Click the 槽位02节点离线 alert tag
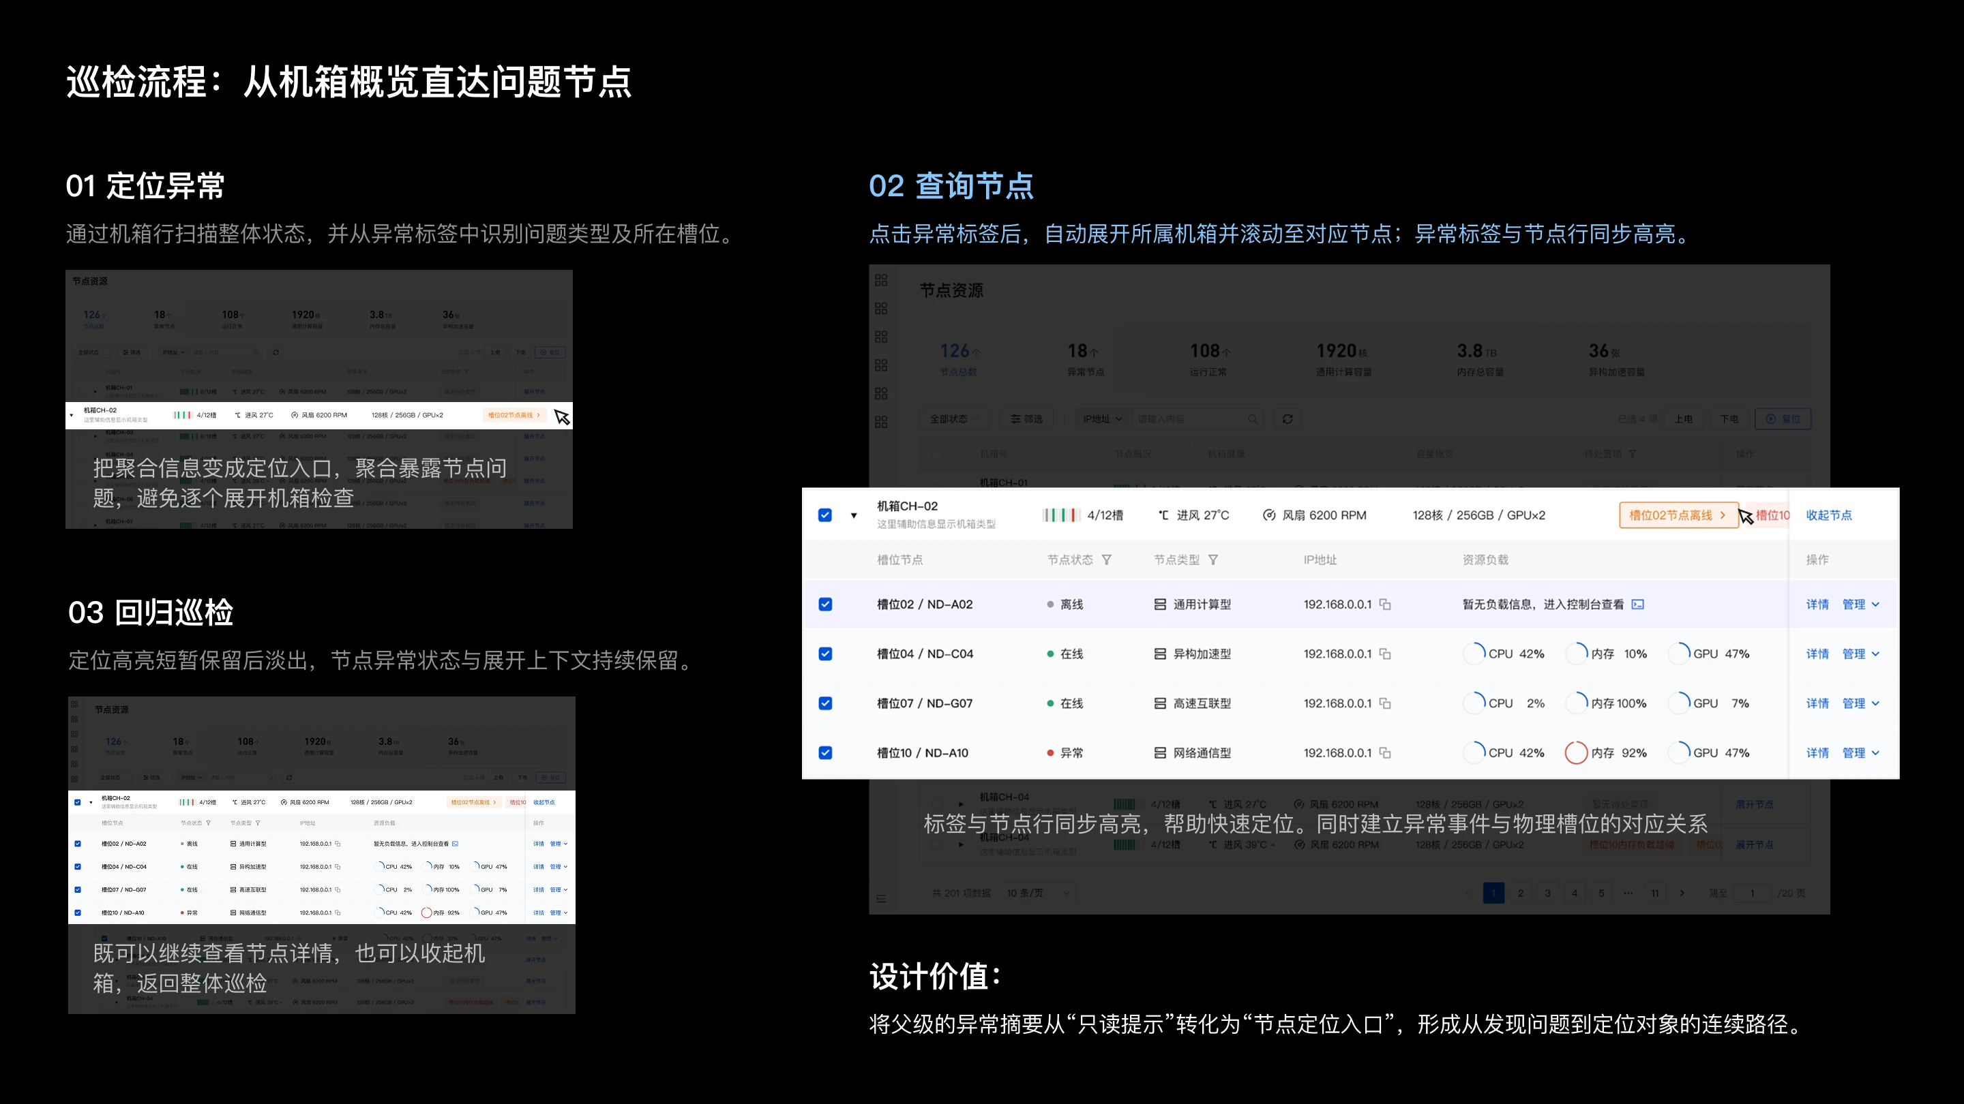Image resolution: width=1964 pixels, height=1104 pixels. tap(1679, 515)
